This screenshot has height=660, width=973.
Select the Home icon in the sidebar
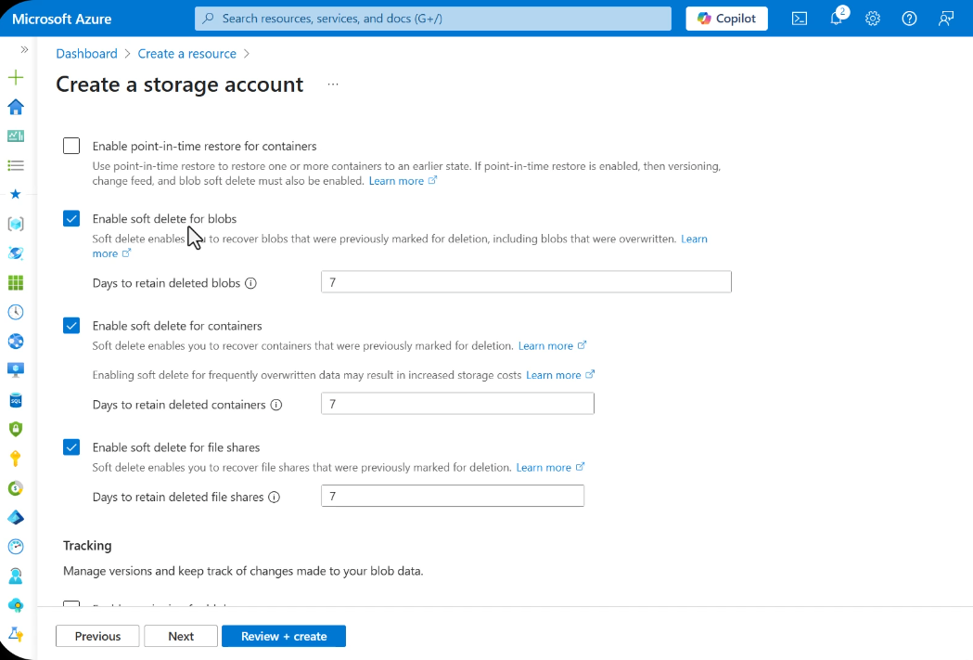pos(15,107)
